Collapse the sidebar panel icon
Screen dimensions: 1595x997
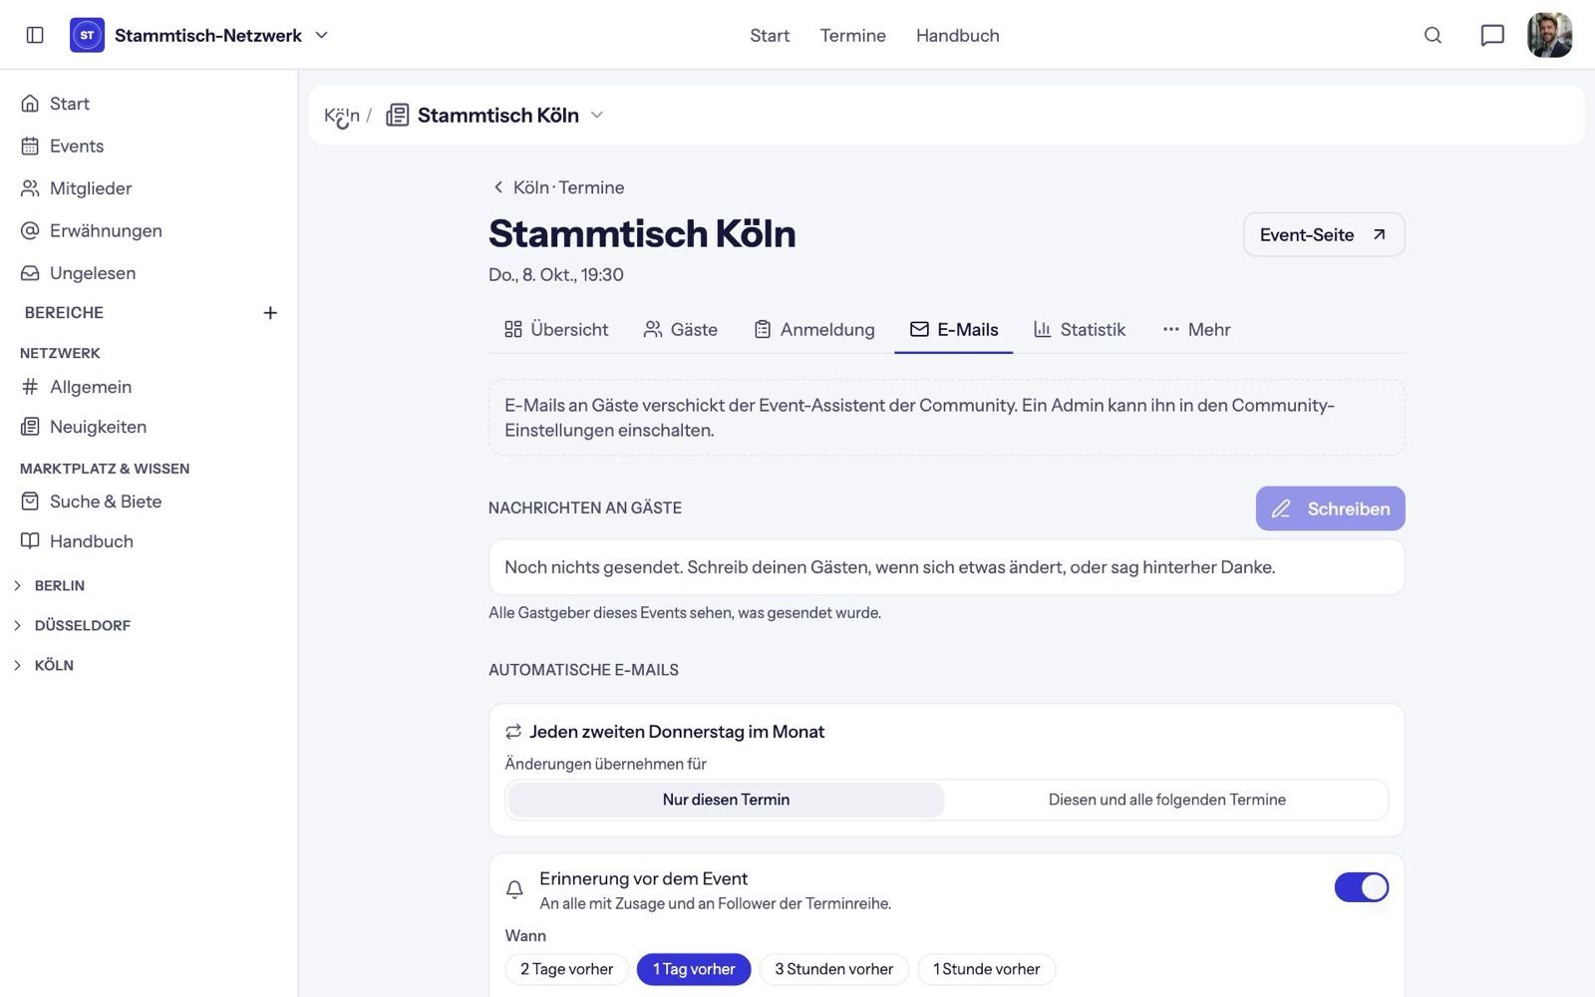coord(35,35)
